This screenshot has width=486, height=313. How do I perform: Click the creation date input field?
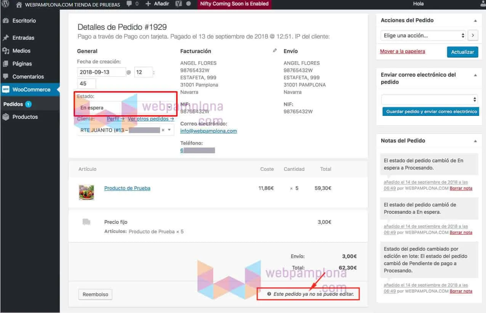click(x=102, y=72)
